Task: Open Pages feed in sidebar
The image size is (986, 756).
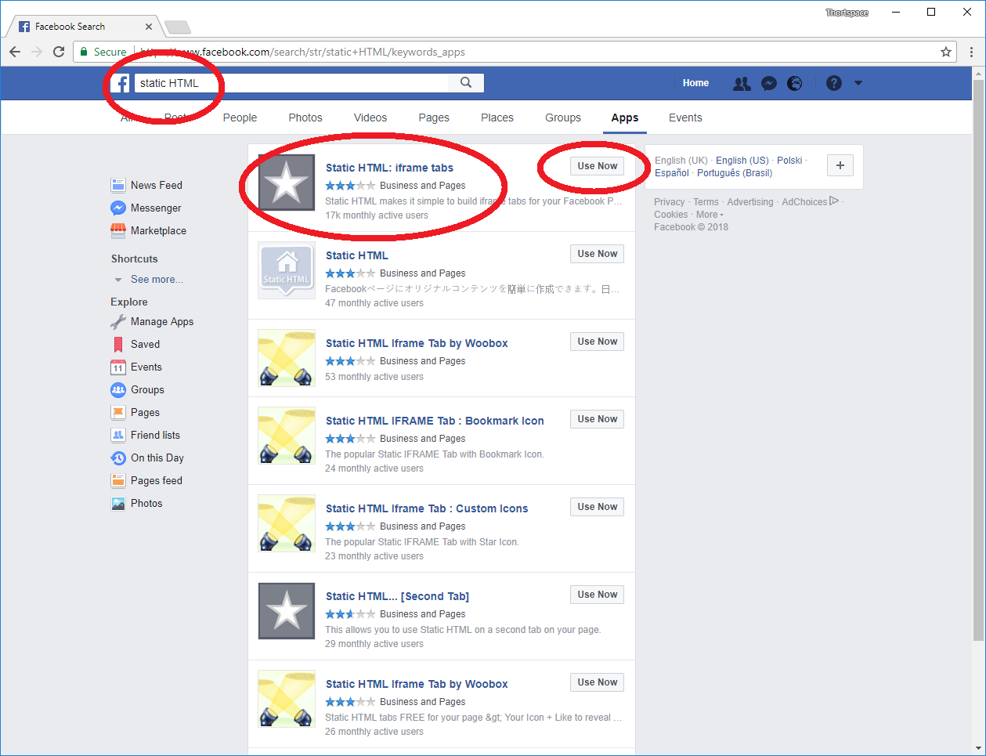Action: click(x=147, y=480)
